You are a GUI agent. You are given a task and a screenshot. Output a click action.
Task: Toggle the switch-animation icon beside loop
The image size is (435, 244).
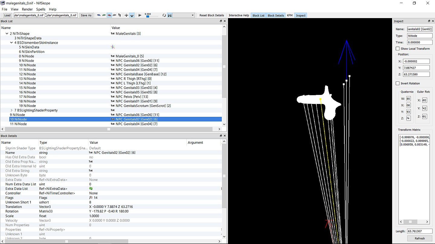pyautogui.click(x=169, y=15)
